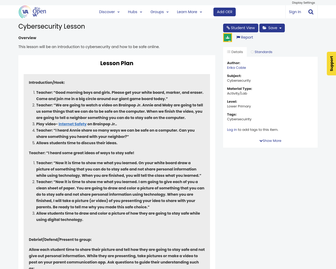Expand the Hubs dropdown menu
336x269 pixels.
(x=135, y=12)
